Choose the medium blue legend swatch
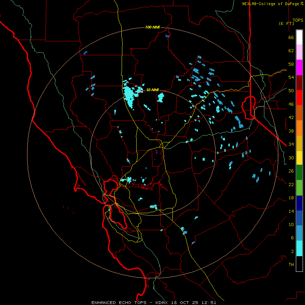The height and width of the screenshot is (305, 305). pyautogui.click(x=299, y=218)
